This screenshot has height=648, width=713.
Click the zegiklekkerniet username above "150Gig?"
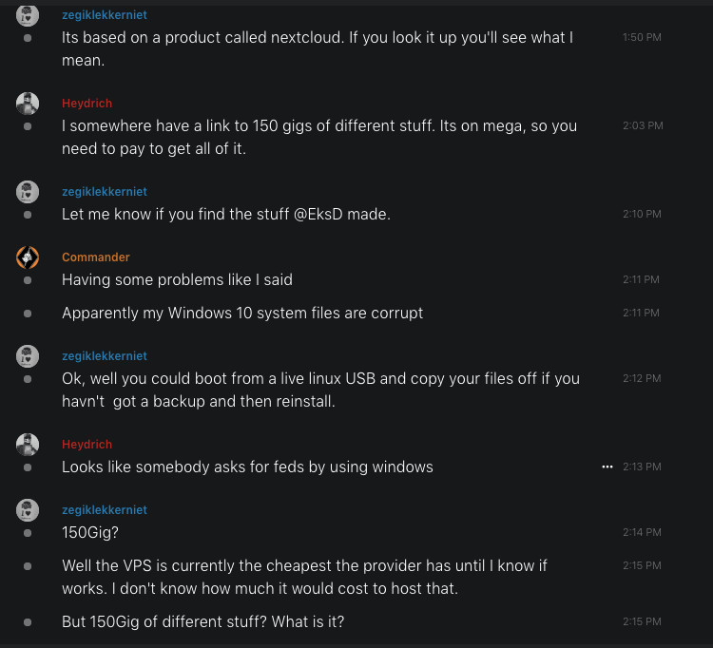[105, 510]
